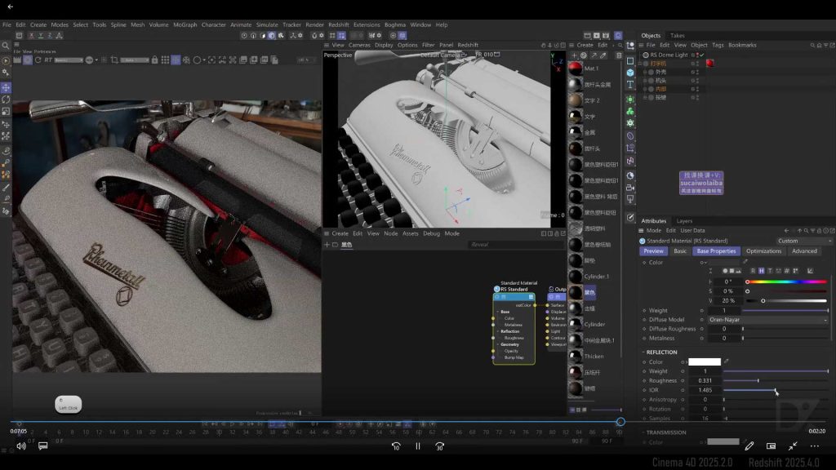Click the green enable checkmark beside RS Dome Light
The height and width of the screenshot is (470, 836).
(x=700, y=55)
